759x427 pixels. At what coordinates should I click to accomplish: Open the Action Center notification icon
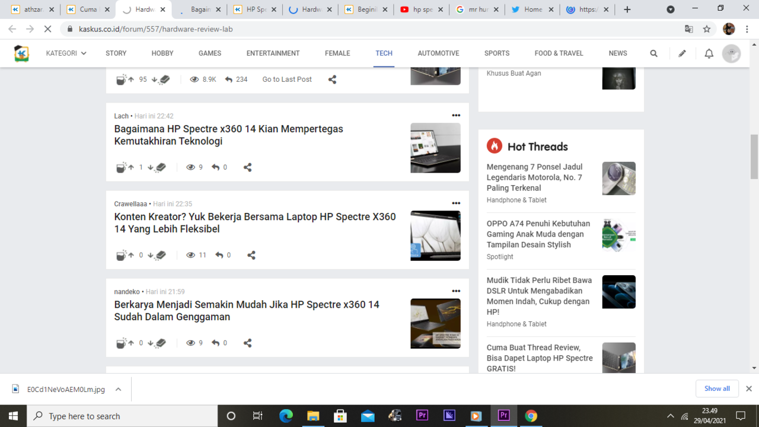[741, 416]
